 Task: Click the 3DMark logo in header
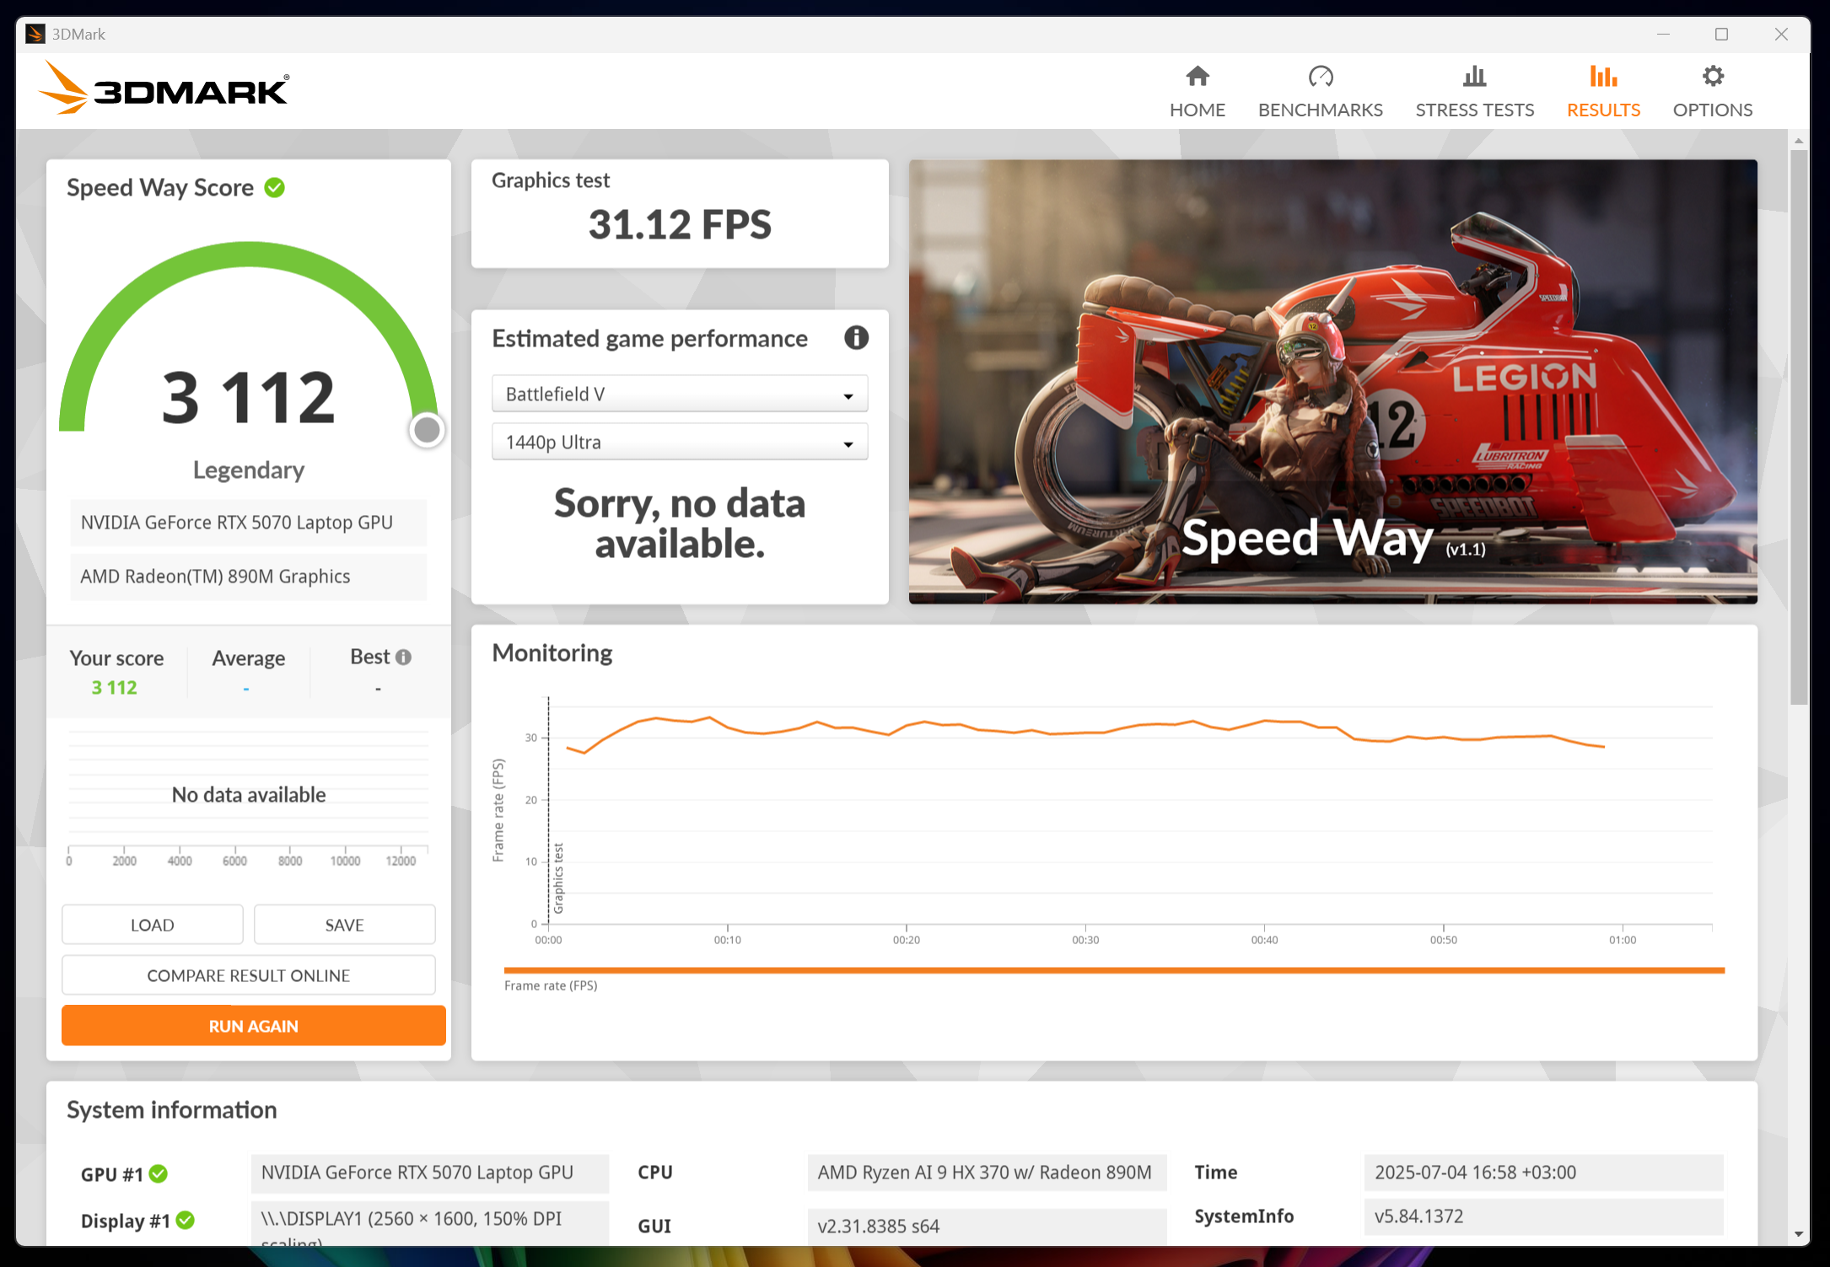(164, 88)
